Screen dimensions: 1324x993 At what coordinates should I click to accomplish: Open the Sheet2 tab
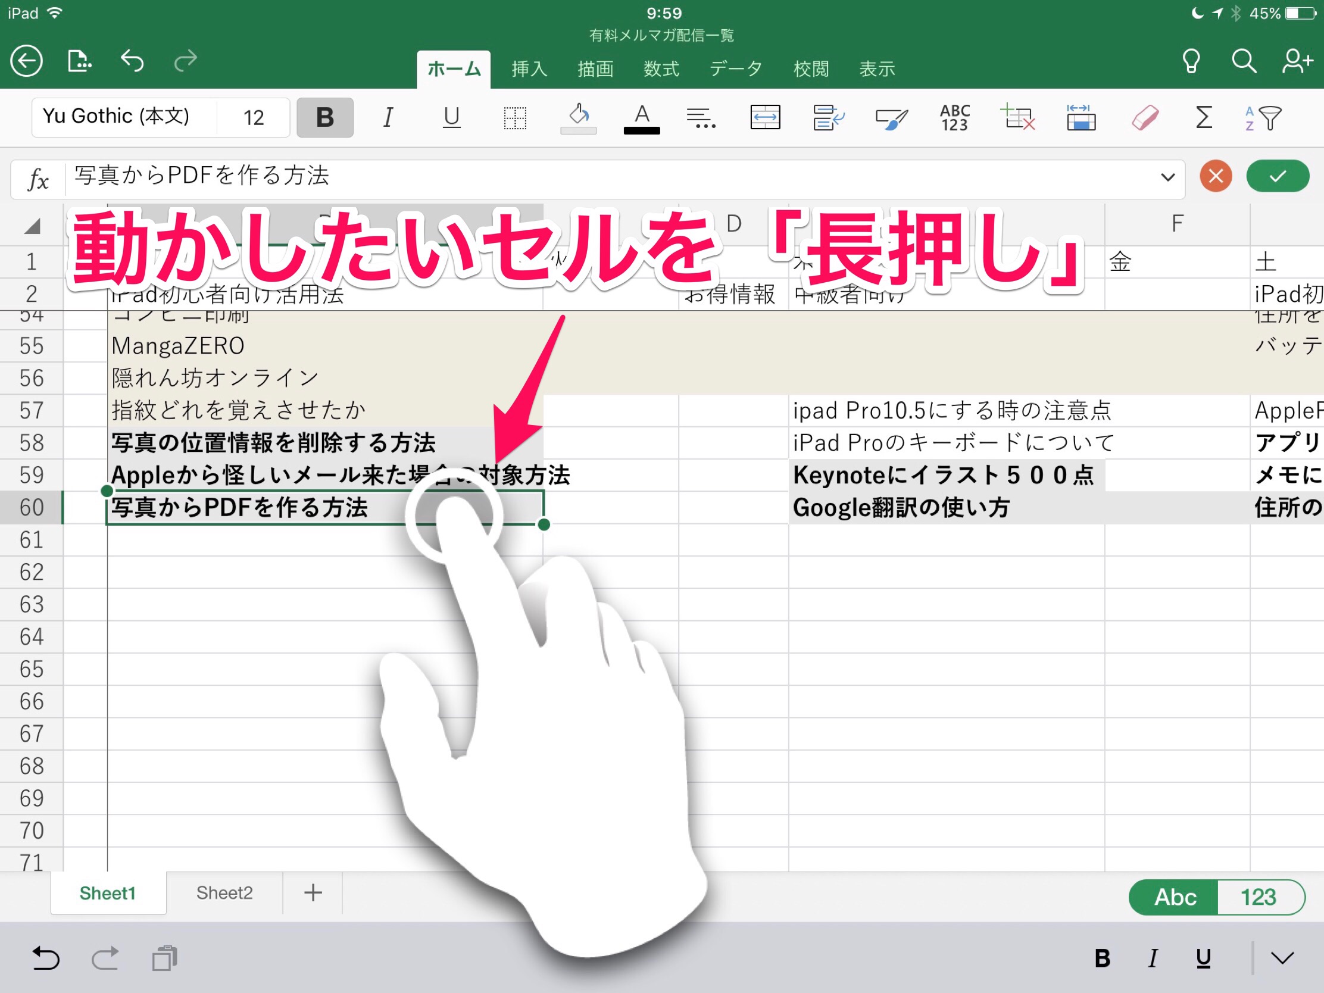tap(224, 892)
